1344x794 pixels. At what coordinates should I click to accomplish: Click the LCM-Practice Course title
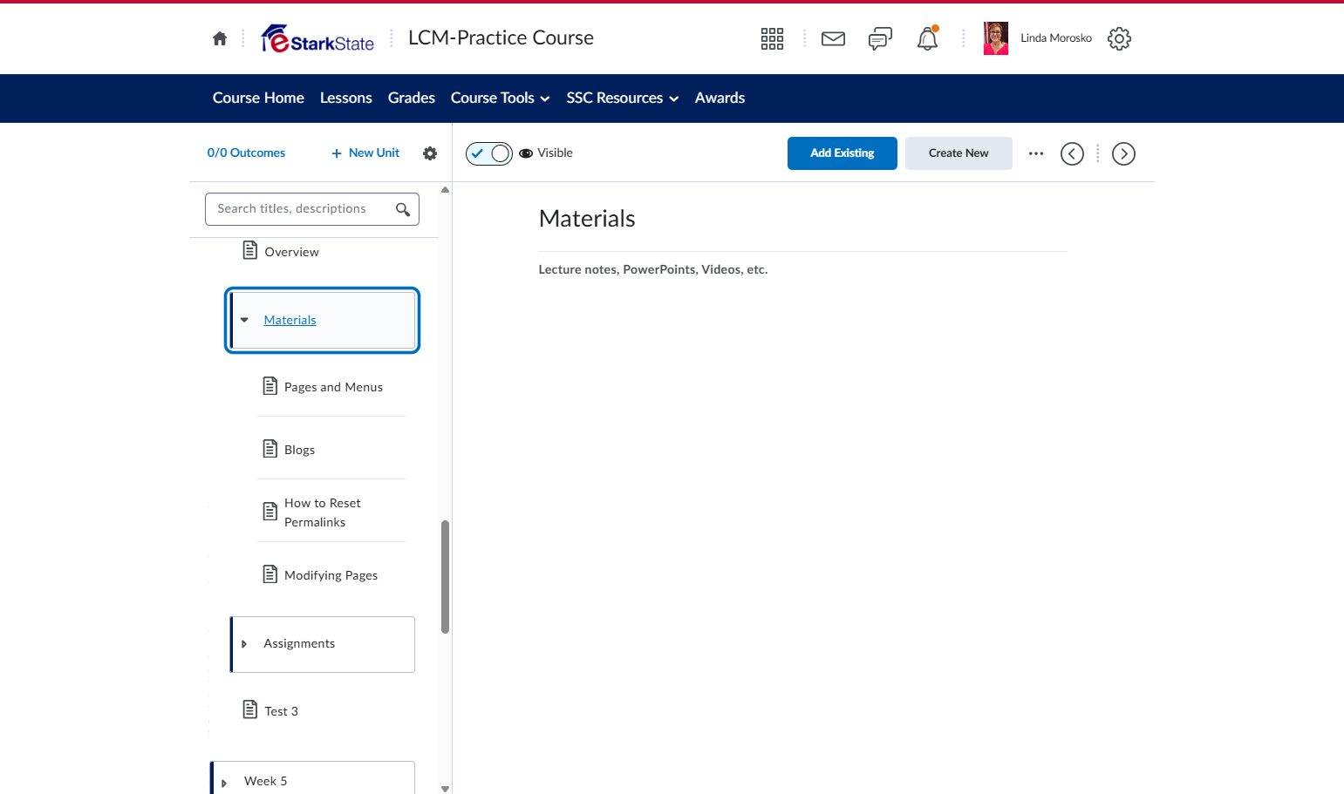[501, 37]
